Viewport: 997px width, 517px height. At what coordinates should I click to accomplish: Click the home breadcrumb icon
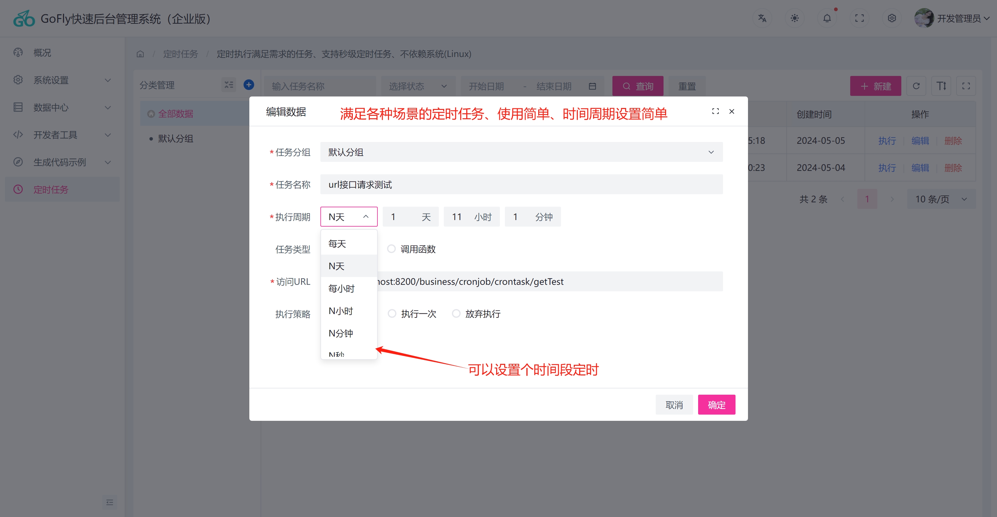pyautogui.click(x=140, y=54)
